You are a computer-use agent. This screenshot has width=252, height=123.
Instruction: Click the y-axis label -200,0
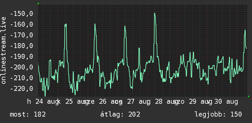point(21,67)
